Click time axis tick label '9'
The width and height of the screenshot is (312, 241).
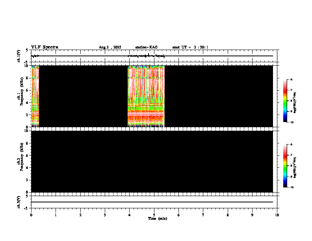point(252,215)
